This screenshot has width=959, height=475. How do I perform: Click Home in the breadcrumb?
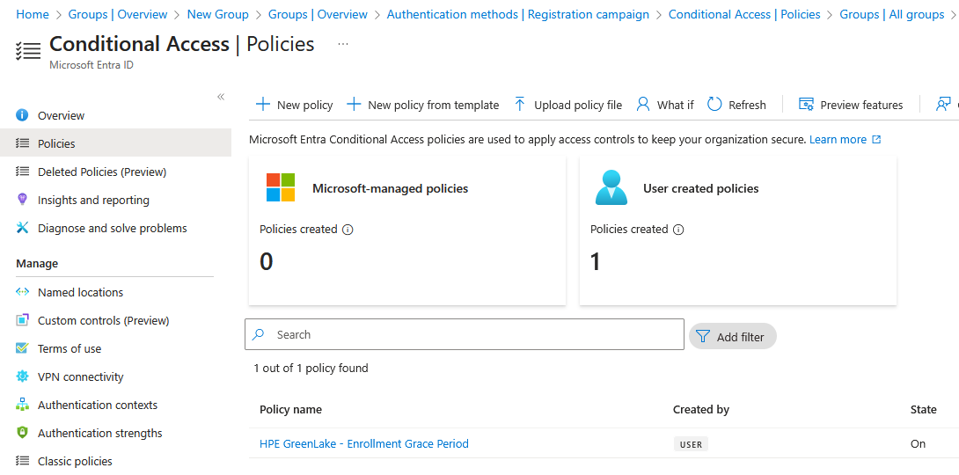tap(33, 14)
